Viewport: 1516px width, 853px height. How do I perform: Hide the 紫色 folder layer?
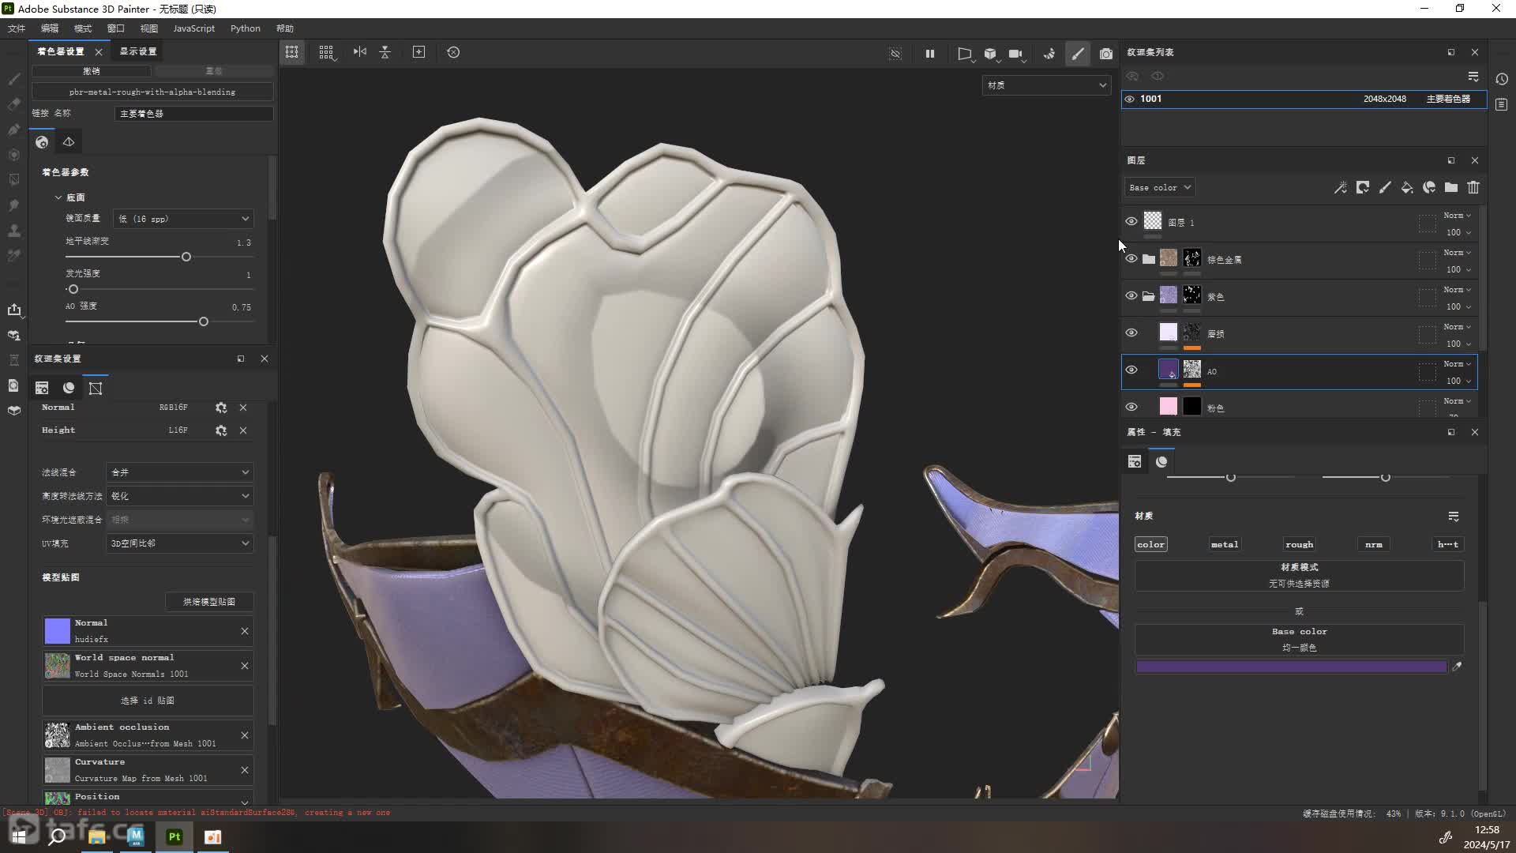pos(1131,296)
